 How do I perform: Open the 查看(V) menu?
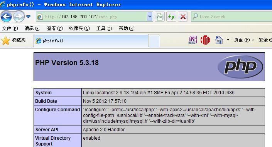pos(55,28)
